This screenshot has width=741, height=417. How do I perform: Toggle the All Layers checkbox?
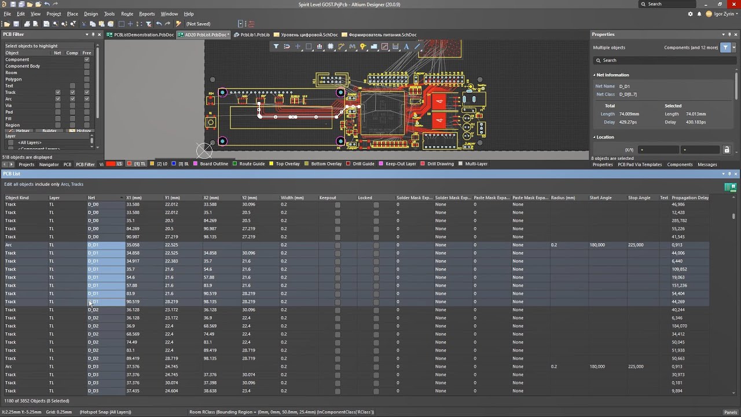tap(10, 142)
